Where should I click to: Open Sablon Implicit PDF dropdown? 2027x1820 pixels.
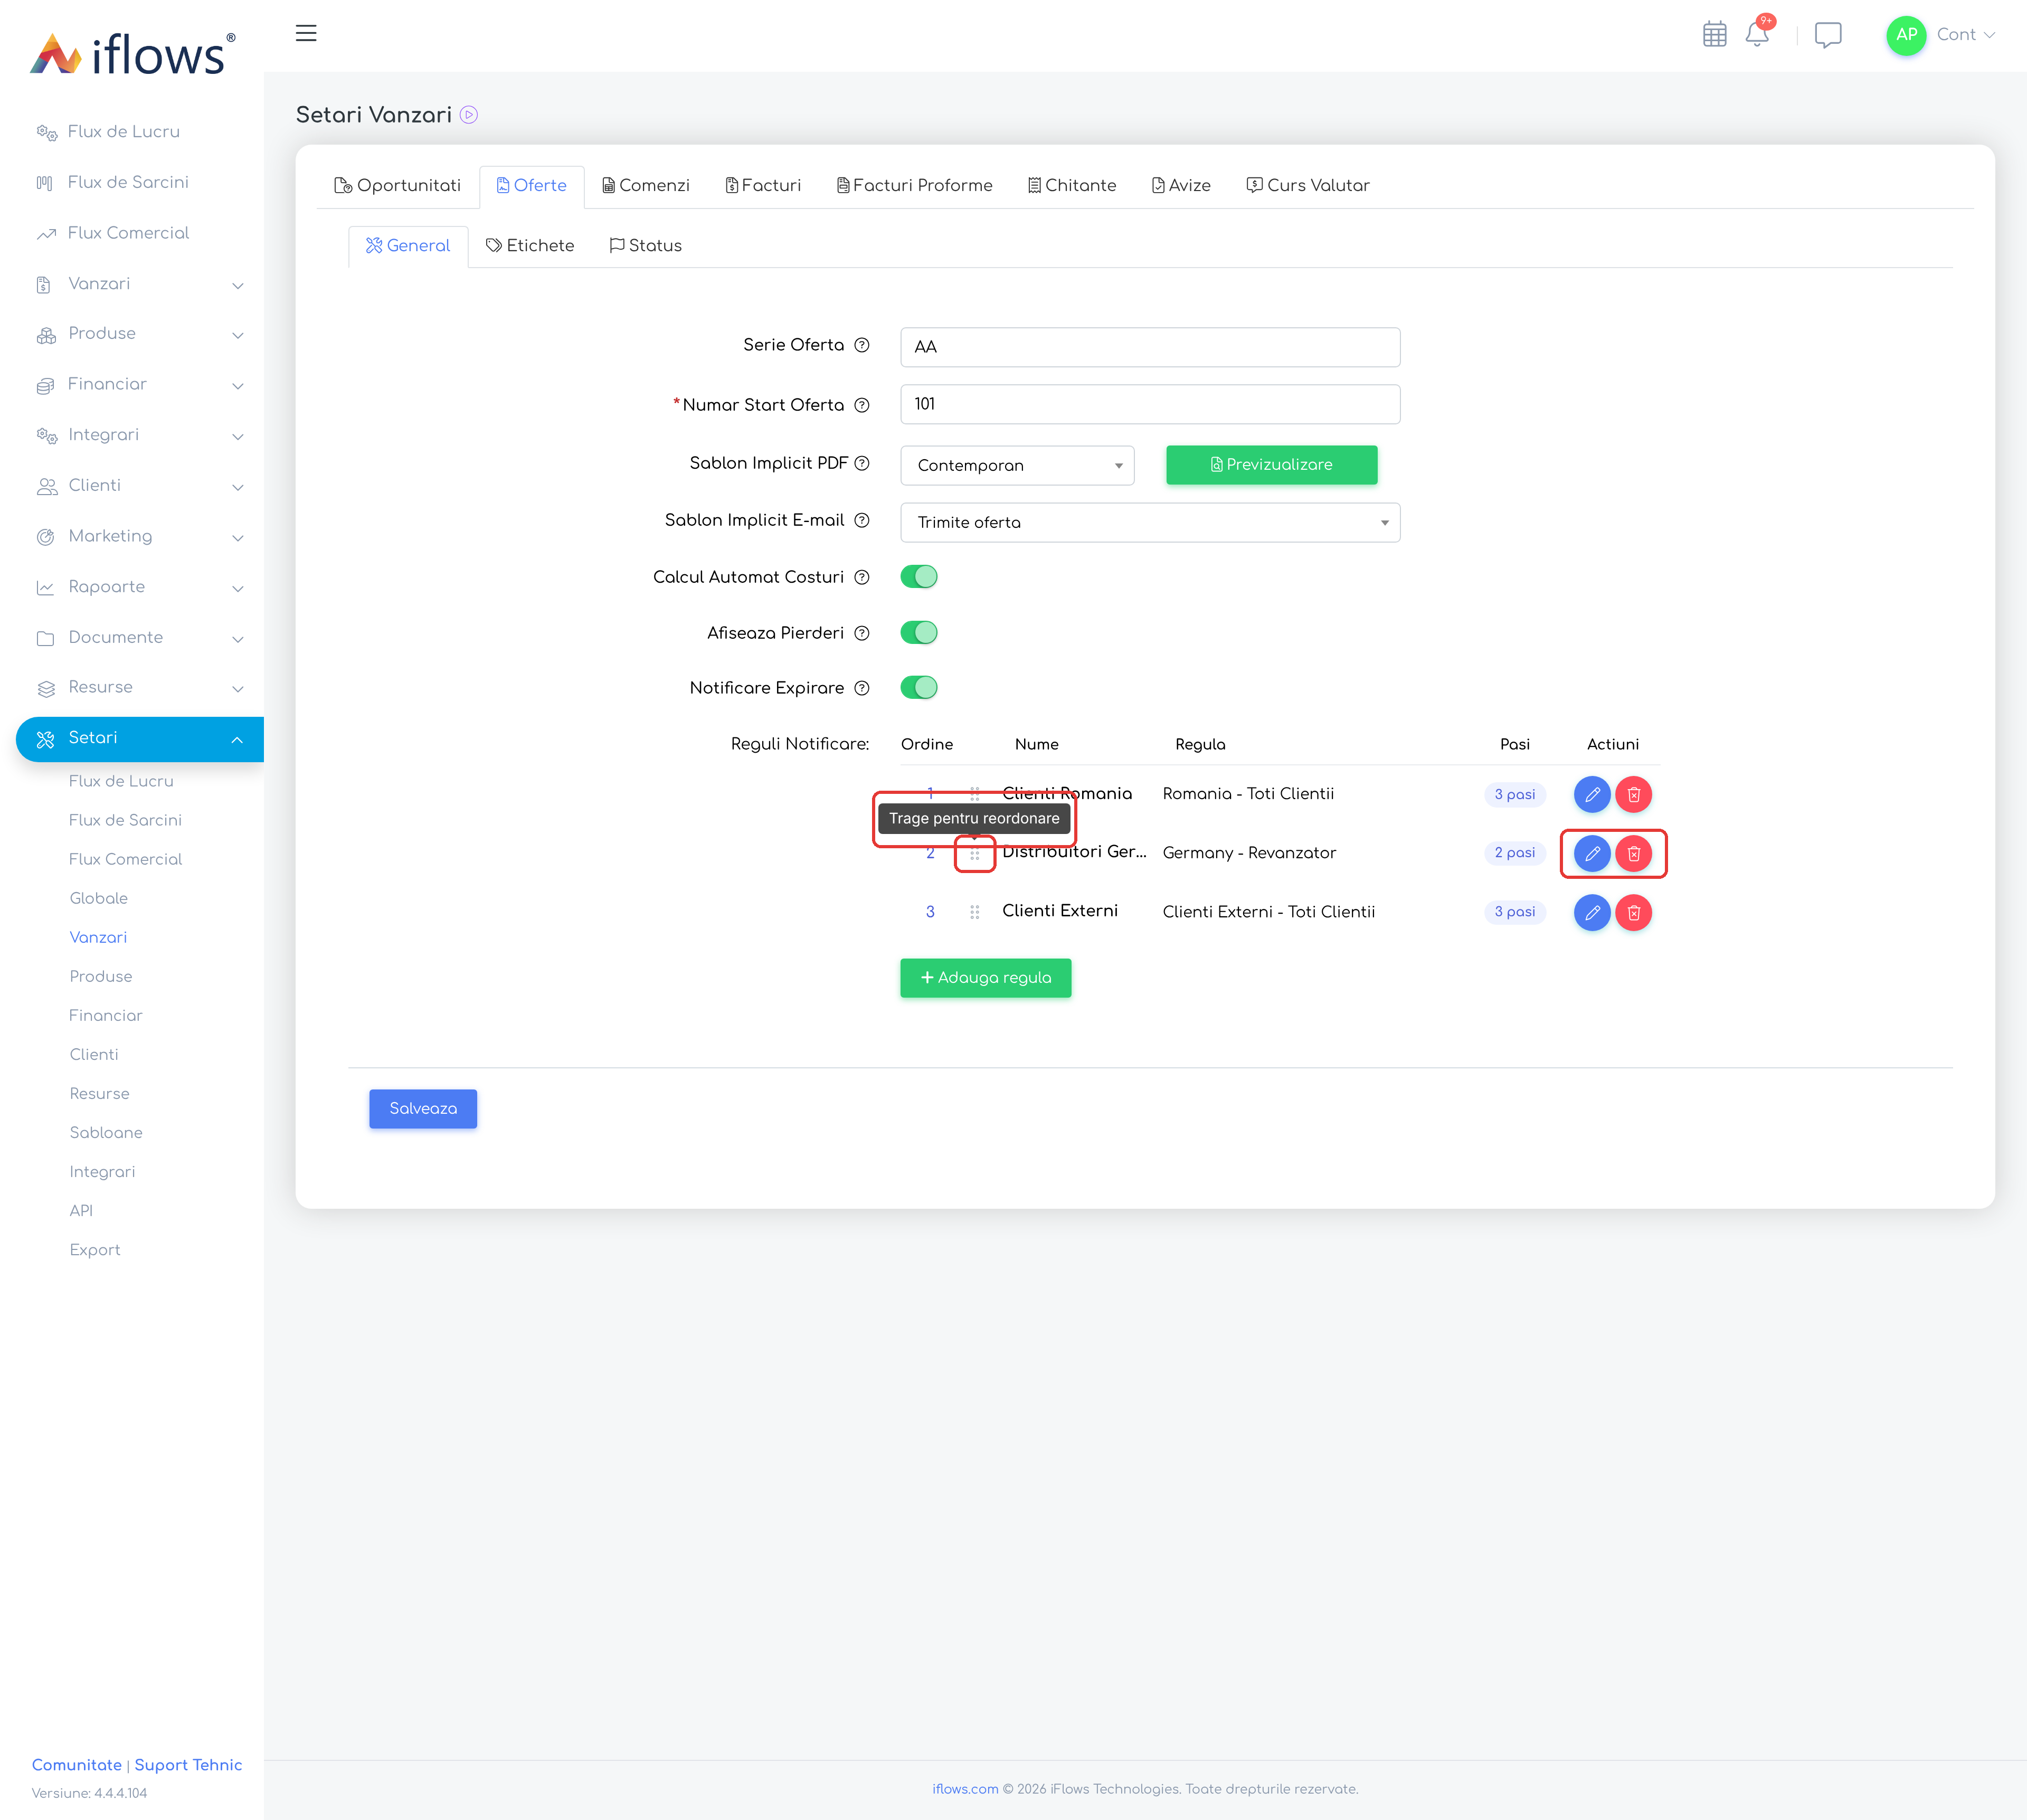coord(1017,465)
